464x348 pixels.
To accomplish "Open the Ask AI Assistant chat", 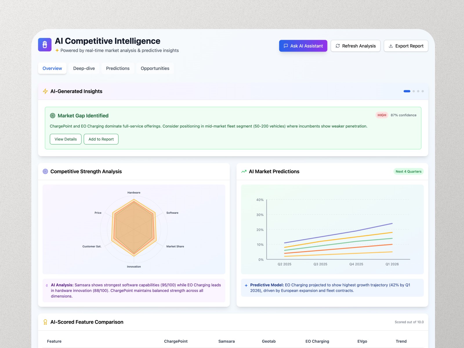I will pos(303,46).
